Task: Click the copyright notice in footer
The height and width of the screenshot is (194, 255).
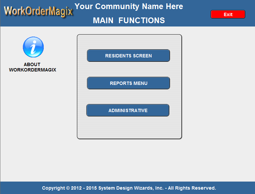Action: click(x=129, y=188)
